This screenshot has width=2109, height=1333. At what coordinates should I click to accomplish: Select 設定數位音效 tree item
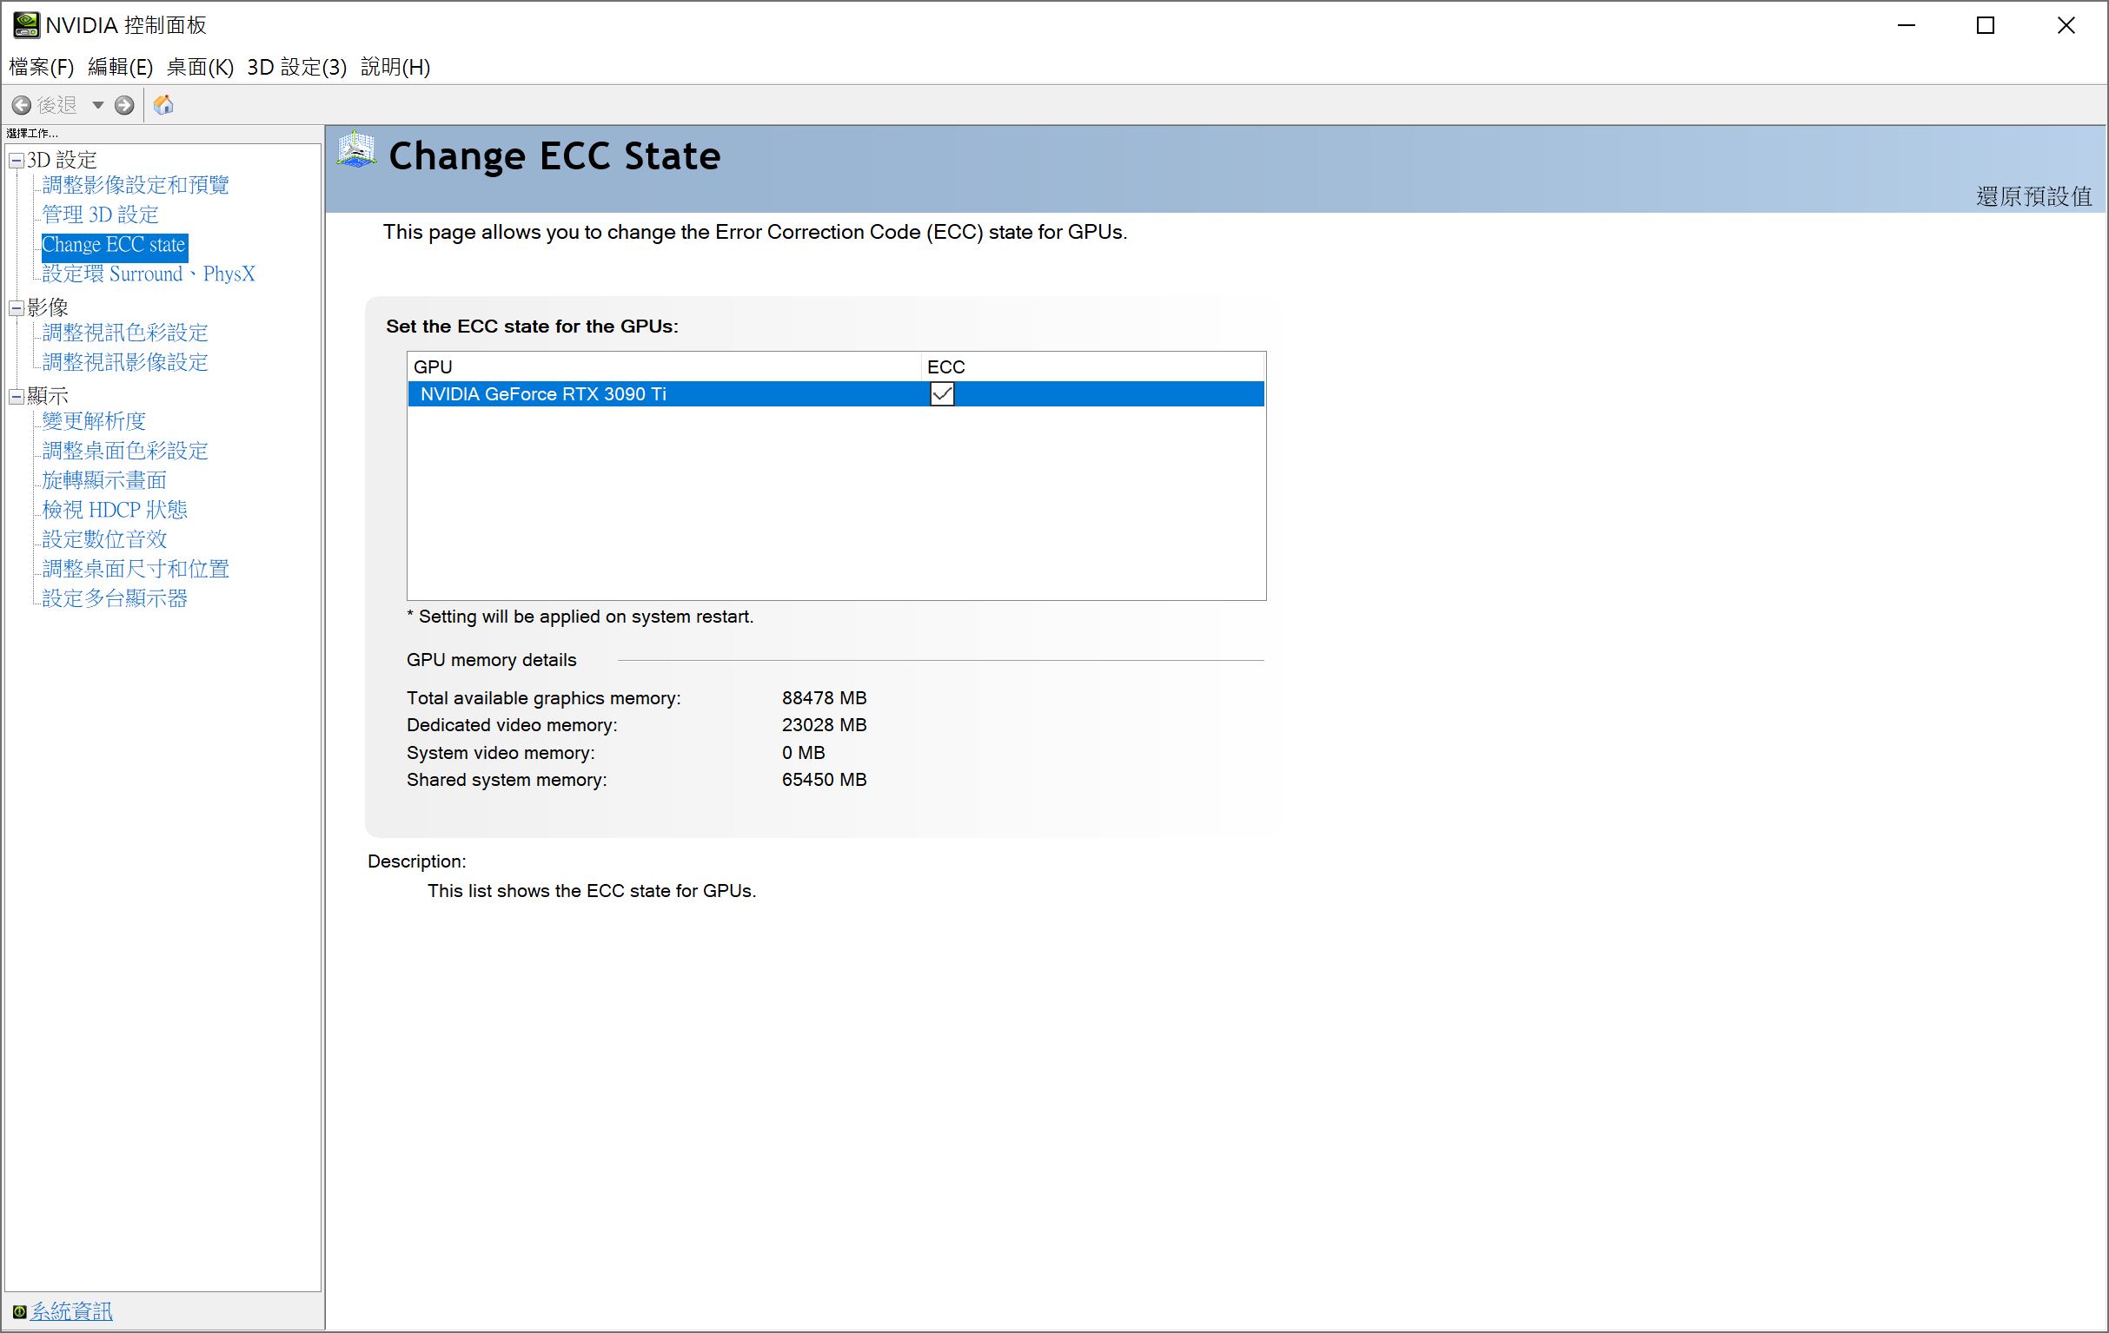(104, 540)
